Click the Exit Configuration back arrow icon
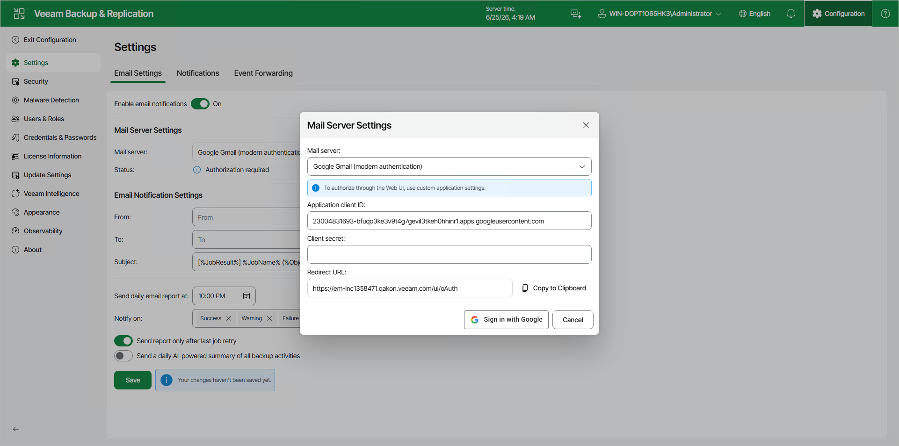Screen dimensions: 899x446 15,40
